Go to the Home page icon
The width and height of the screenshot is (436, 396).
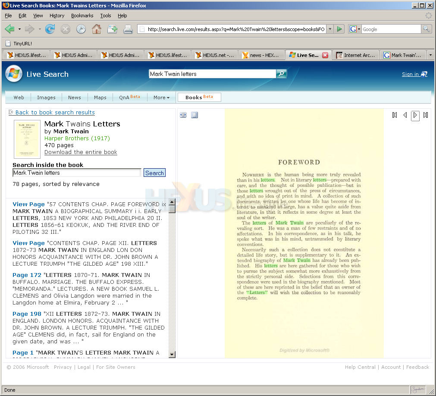97,29
